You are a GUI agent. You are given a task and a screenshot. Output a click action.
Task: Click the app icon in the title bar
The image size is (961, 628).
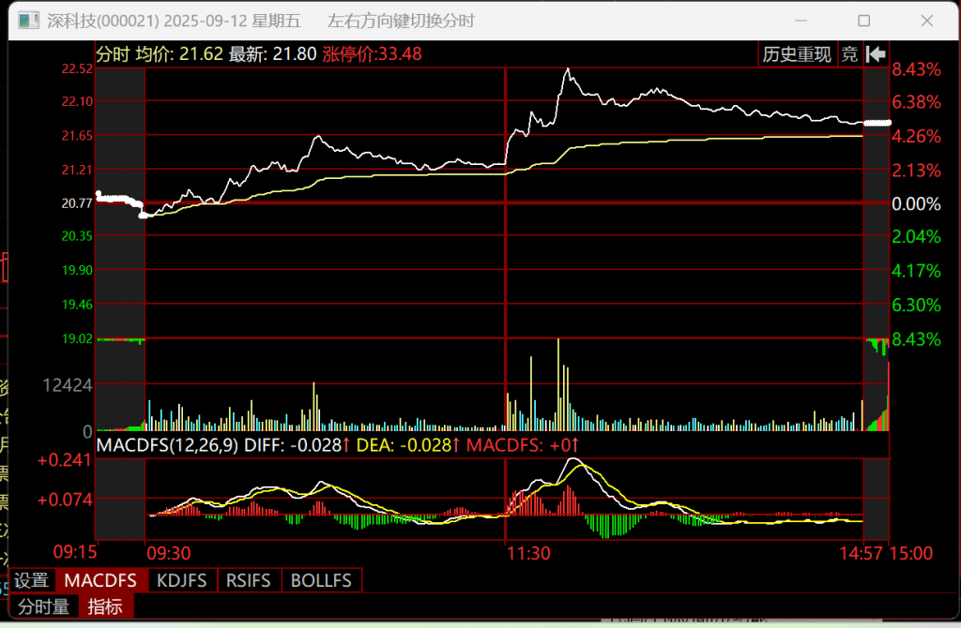(29, 21)
